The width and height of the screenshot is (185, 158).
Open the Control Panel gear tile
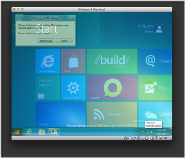pos(73,88)
